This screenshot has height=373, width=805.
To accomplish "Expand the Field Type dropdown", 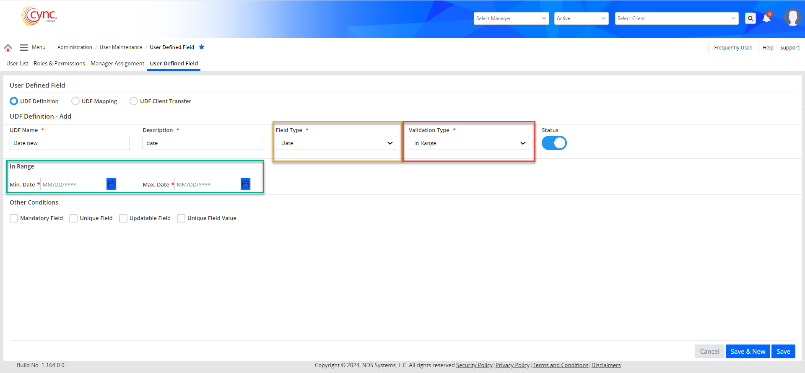I will (336, 143).
